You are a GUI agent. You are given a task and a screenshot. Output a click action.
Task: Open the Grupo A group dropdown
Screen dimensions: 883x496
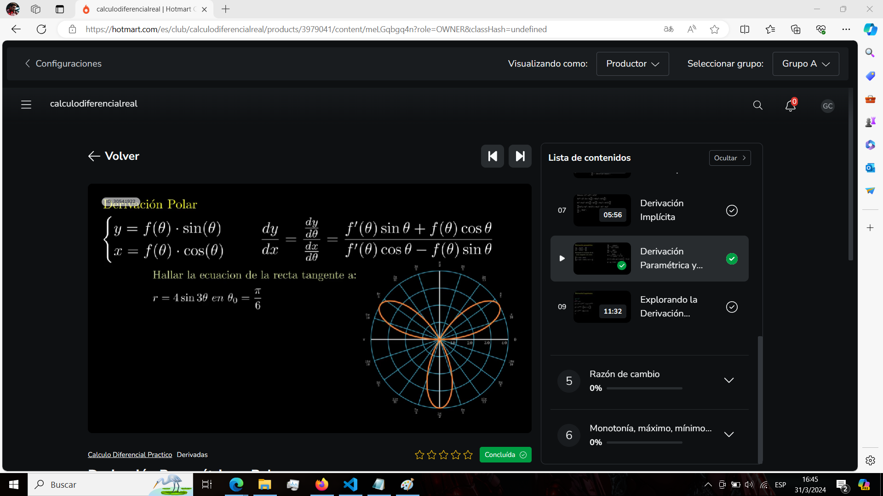pyautogui.click(x=806, y=64)
